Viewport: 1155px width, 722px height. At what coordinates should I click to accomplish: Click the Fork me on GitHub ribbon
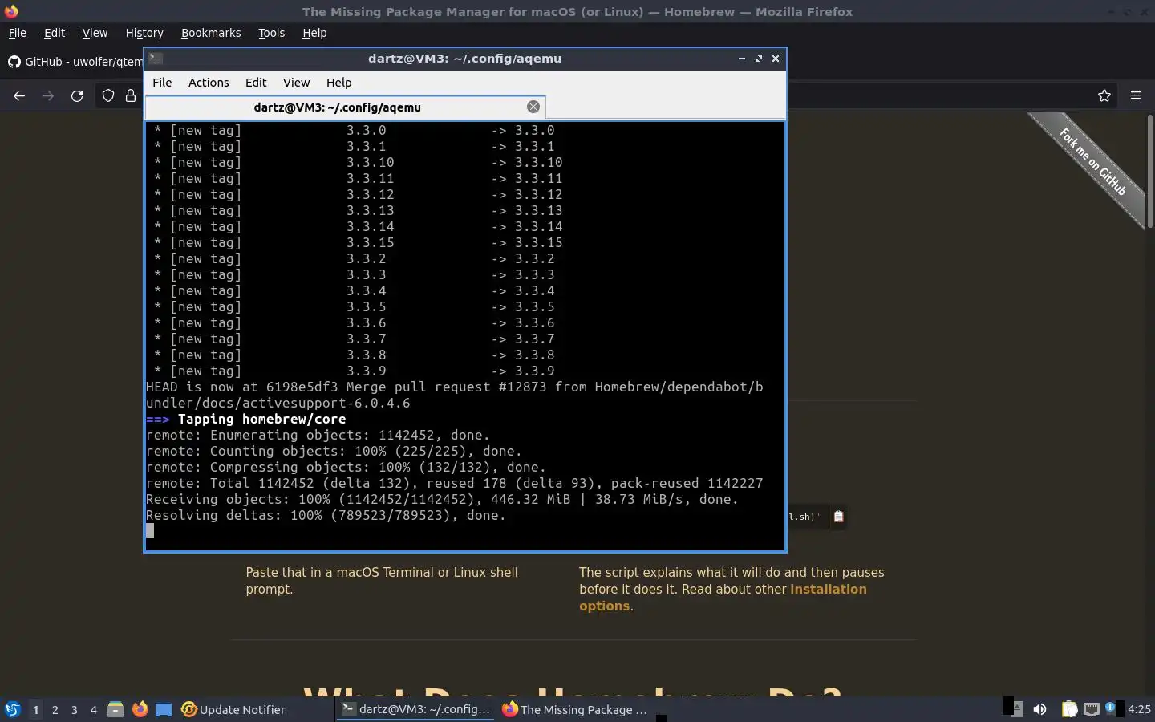coord(1092,163)
